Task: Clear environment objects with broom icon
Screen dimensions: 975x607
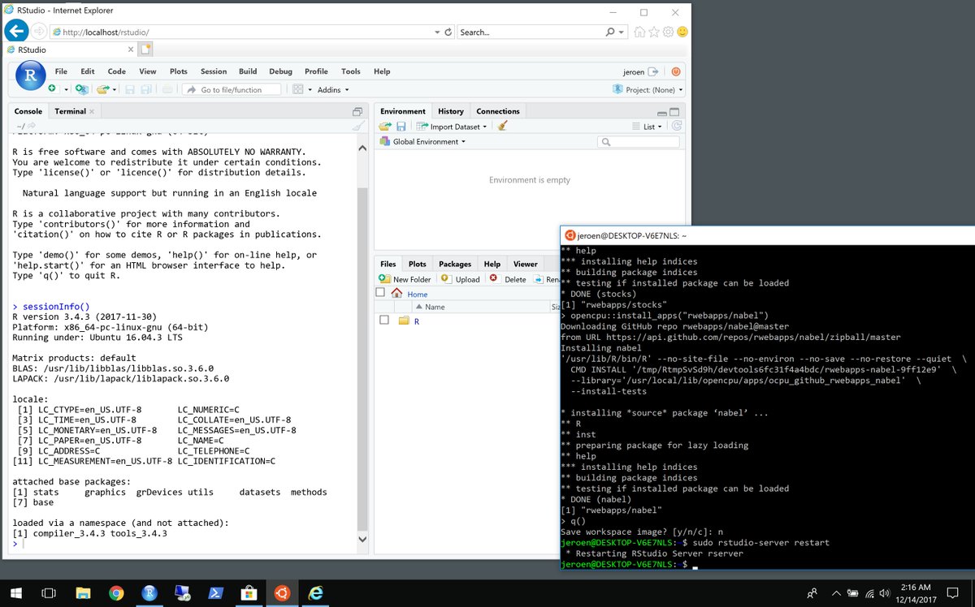Action: click(502, 126)
